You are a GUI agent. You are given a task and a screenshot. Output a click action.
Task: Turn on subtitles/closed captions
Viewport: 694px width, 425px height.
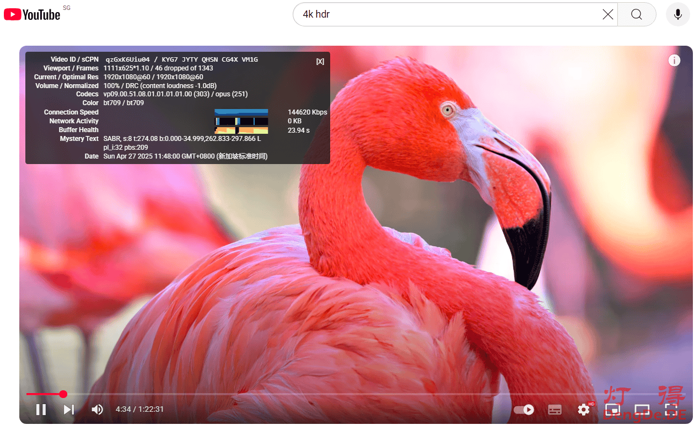point(555,410)
